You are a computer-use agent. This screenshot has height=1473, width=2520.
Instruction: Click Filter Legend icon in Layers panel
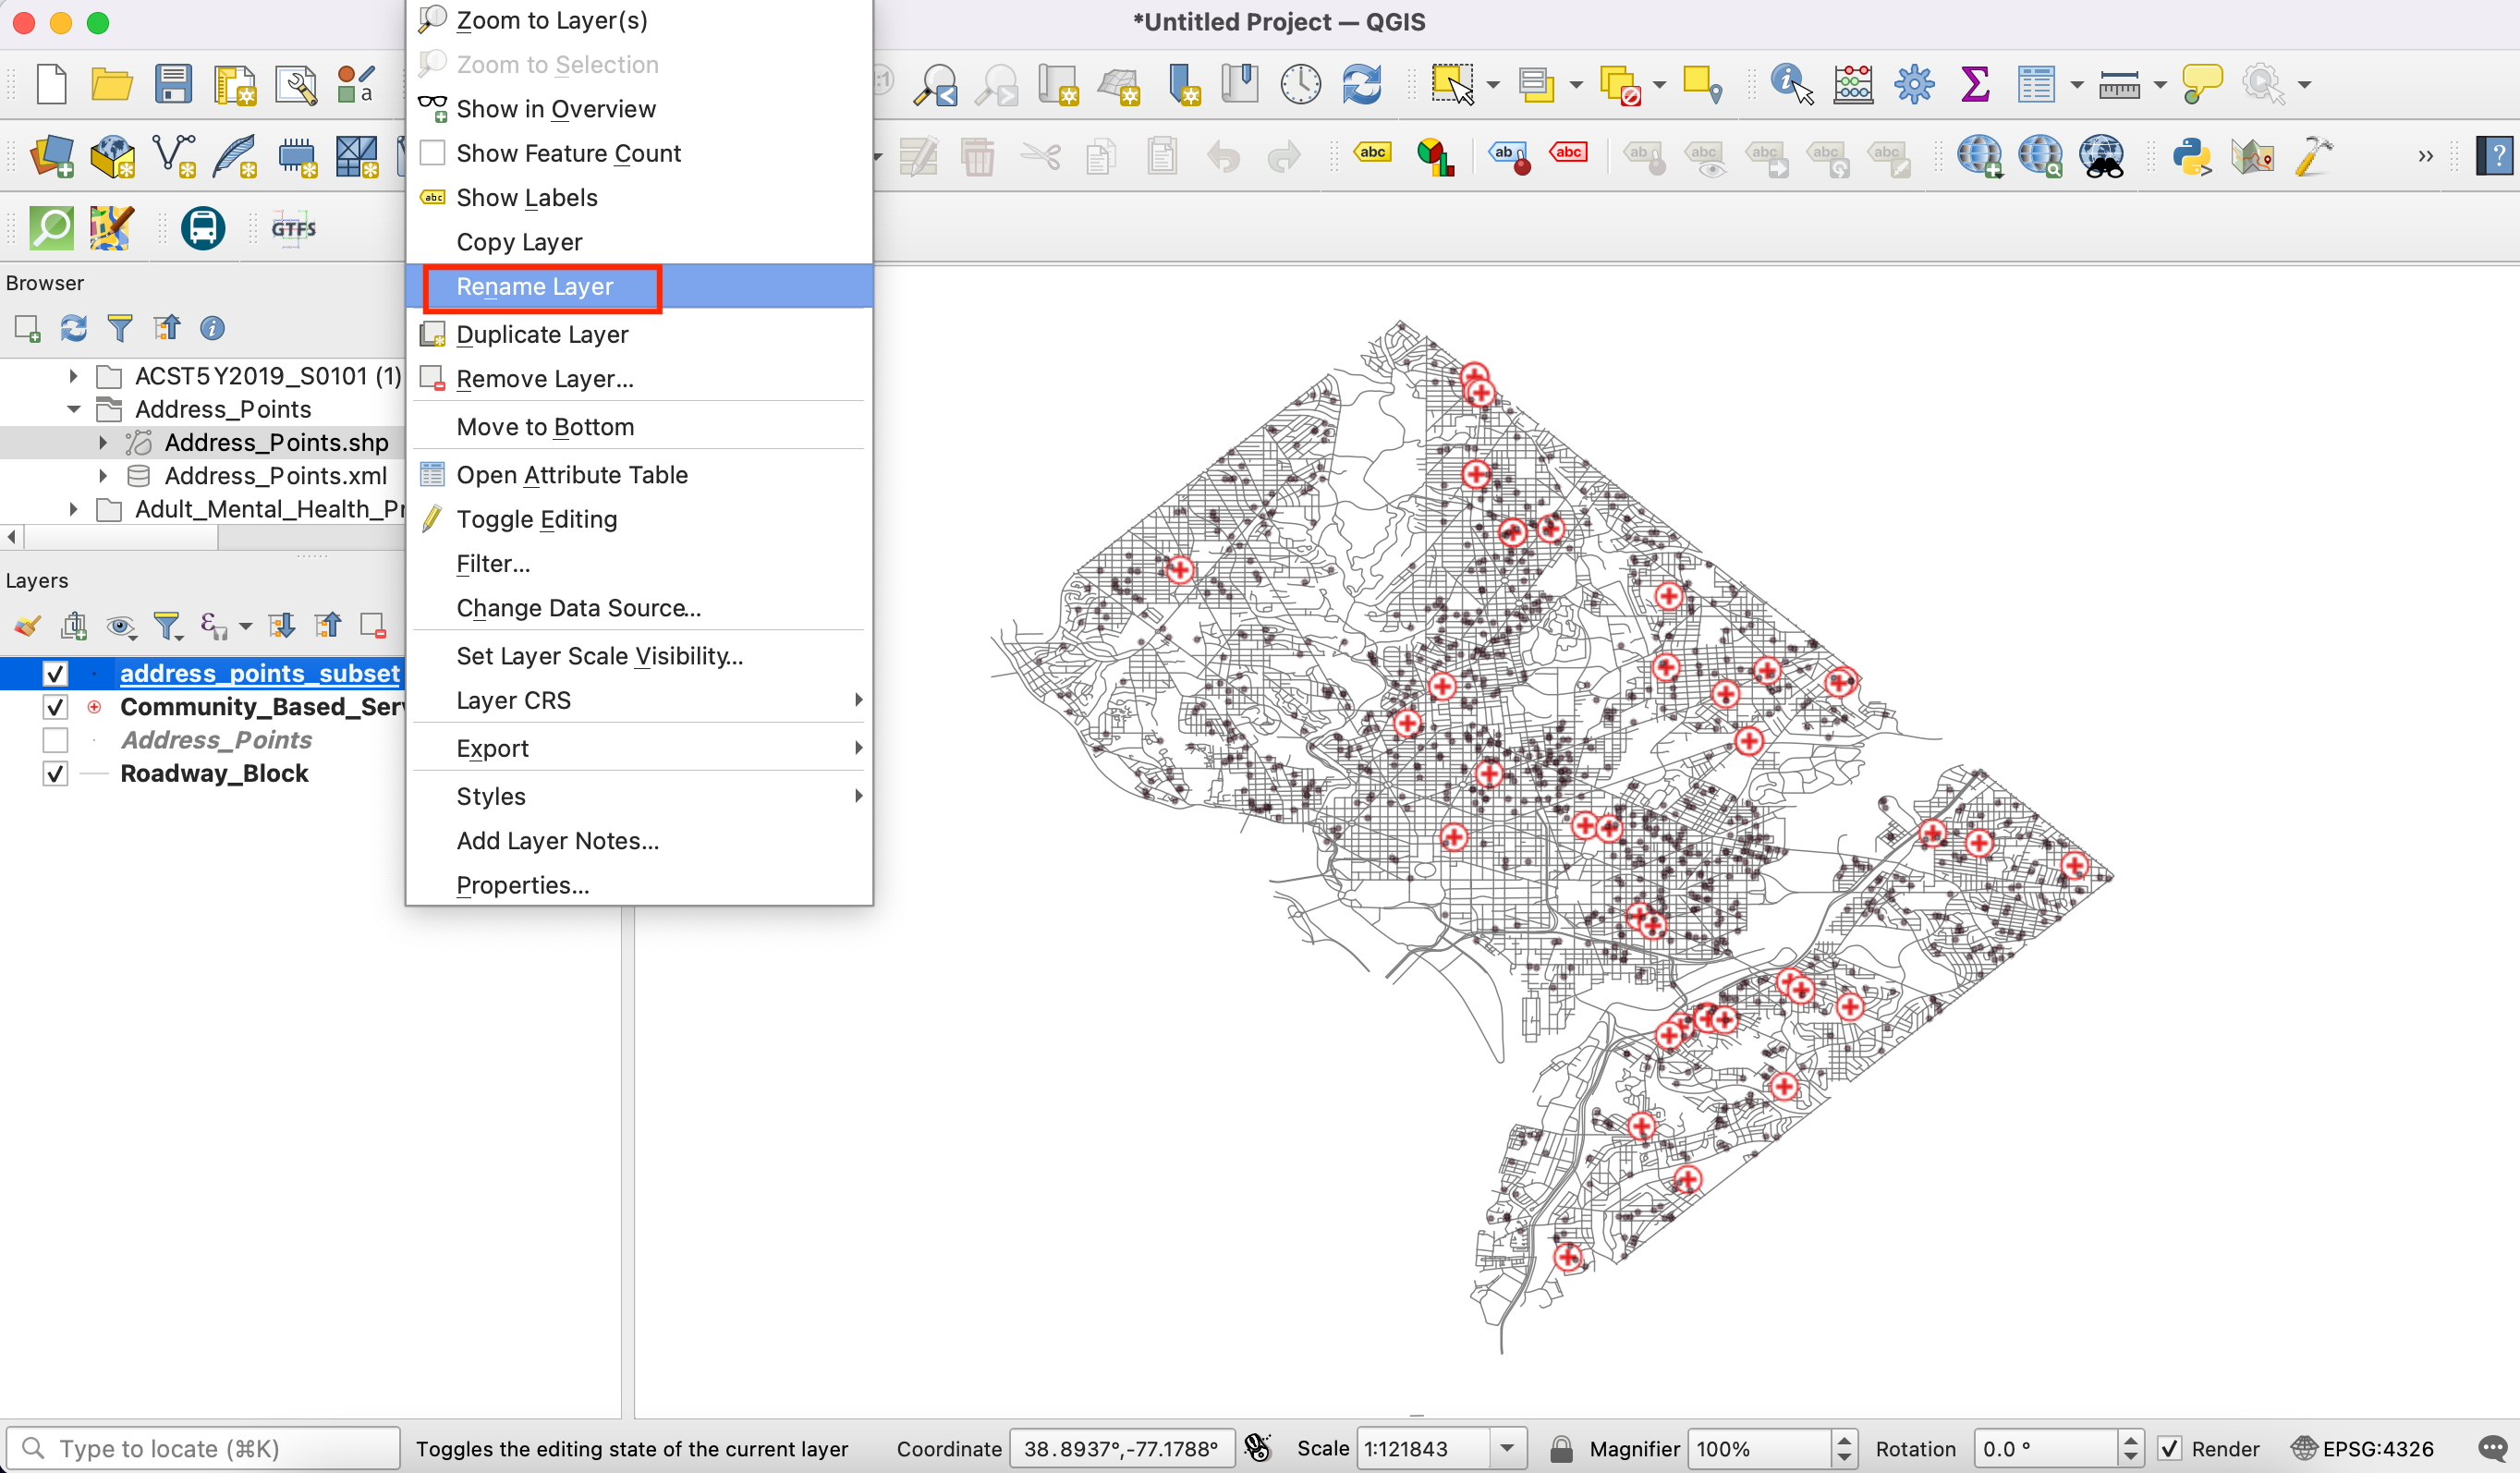point(166,626)
